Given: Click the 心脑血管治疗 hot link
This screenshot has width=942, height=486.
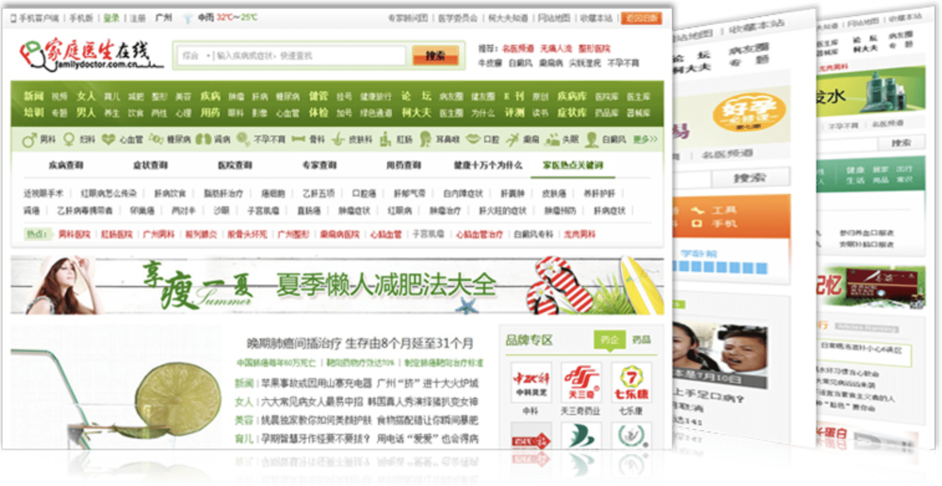Looking at the screenshot, I should pyautogui.click(x=479, y=235).
